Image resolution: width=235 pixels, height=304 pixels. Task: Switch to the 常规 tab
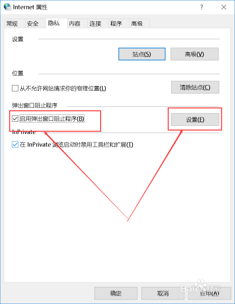12,23
